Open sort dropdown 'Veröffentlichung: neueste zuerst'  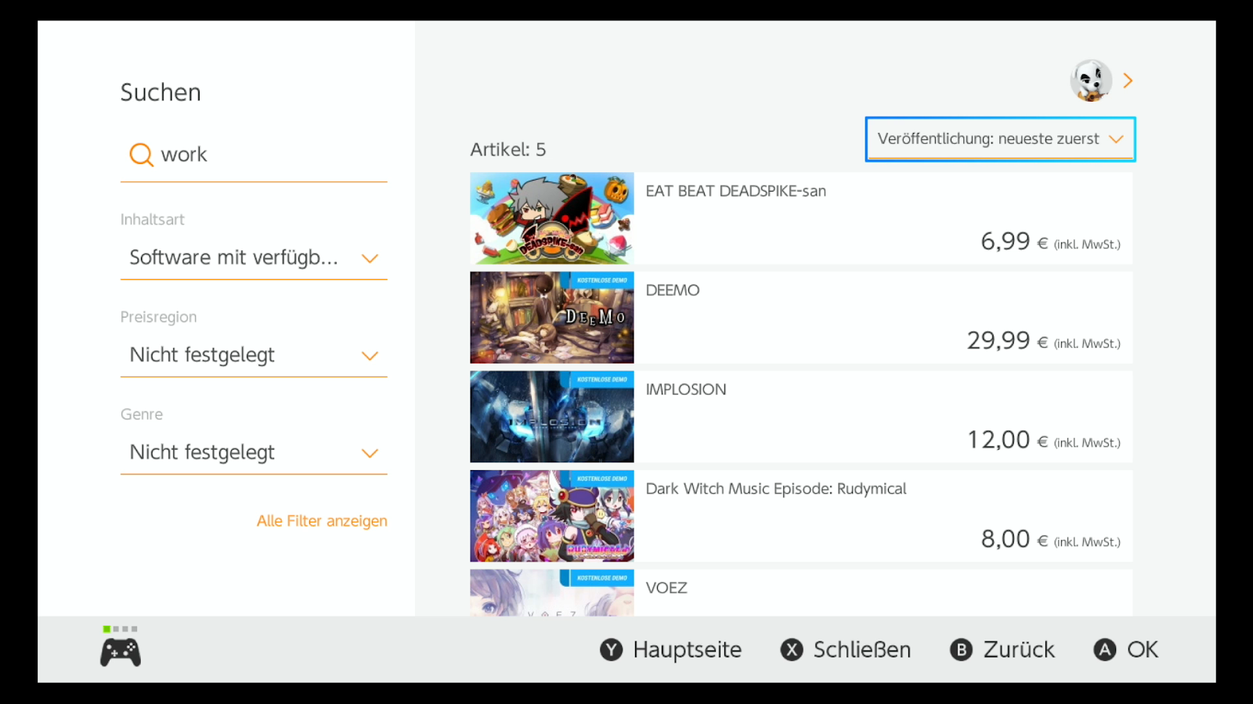[x=1000, y=139]
